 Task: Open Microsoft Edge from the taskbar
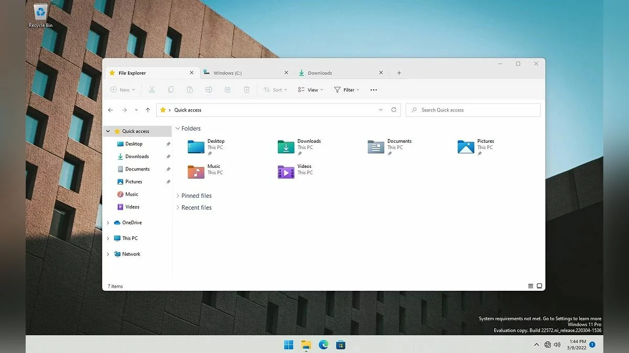click(x=323, y=345)
